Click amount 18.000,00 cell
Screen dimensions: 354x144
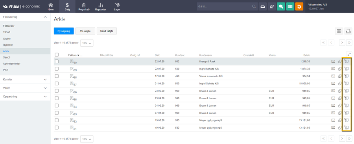pos(304,84)
